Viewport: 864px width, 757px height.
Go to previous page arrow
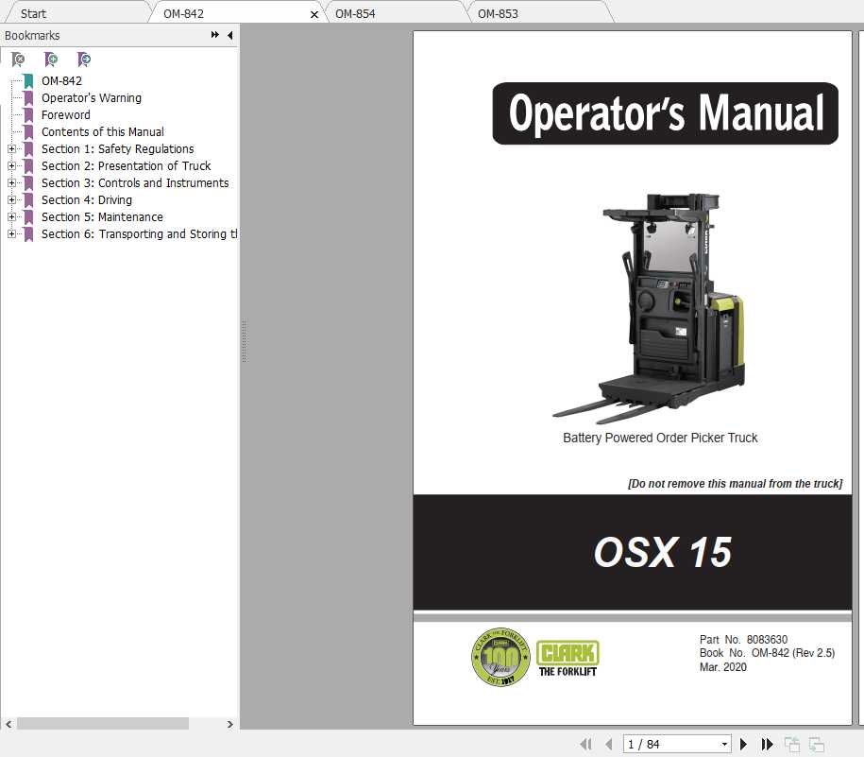609,745
